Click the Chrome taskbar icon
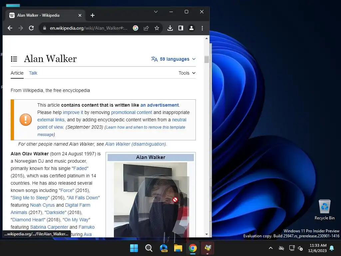This screenshot has width=341, height=256. [193, 248]
